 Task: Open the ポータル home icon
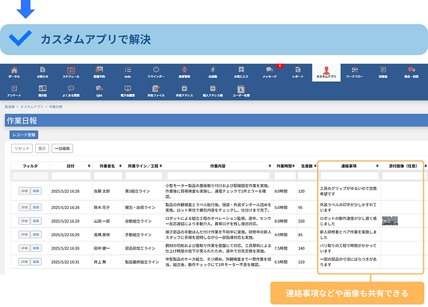pyautogui.click(x=14, y=72)
